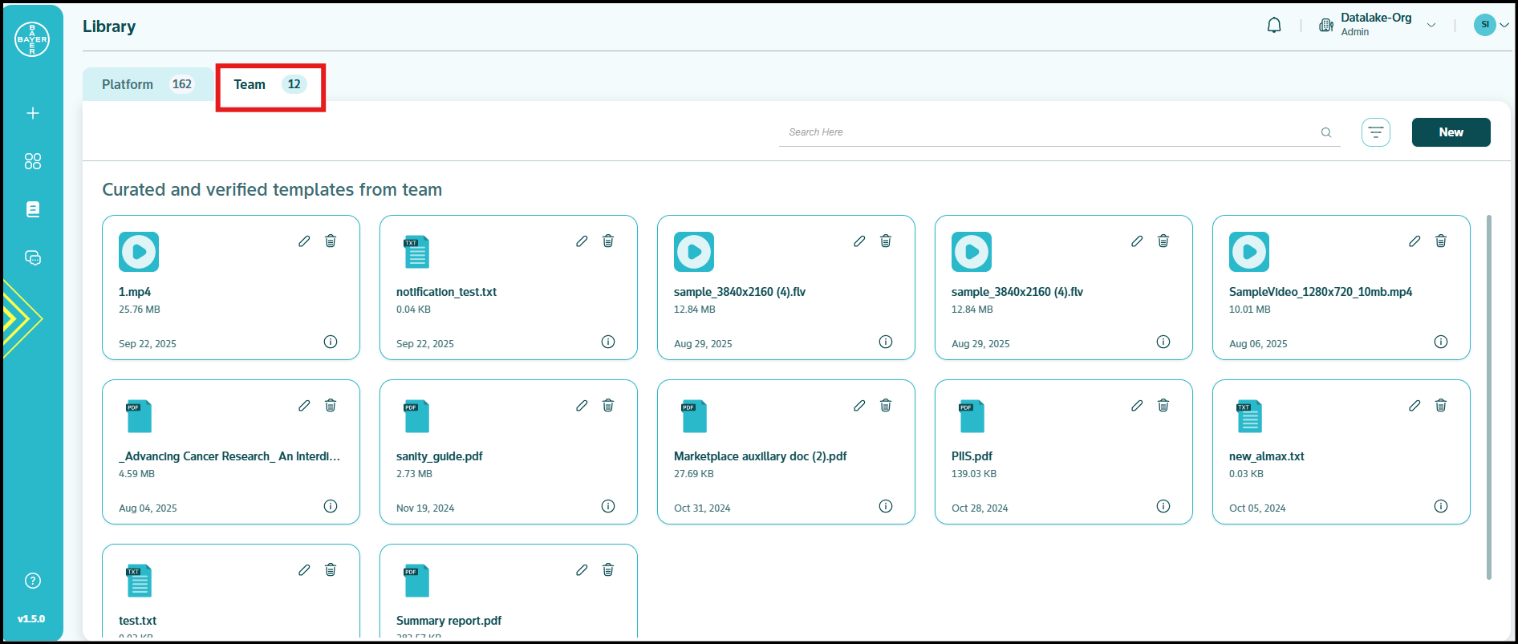The image size is (1518, 644).
Task: Delete the PIIS.pdf file
Action: coord(1163,406)
